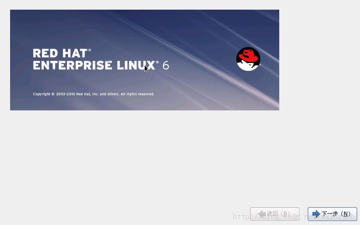This screenshot has height=225, width=360.
Task: Click the copyright © symbol
Action: (x=53, y=94)
